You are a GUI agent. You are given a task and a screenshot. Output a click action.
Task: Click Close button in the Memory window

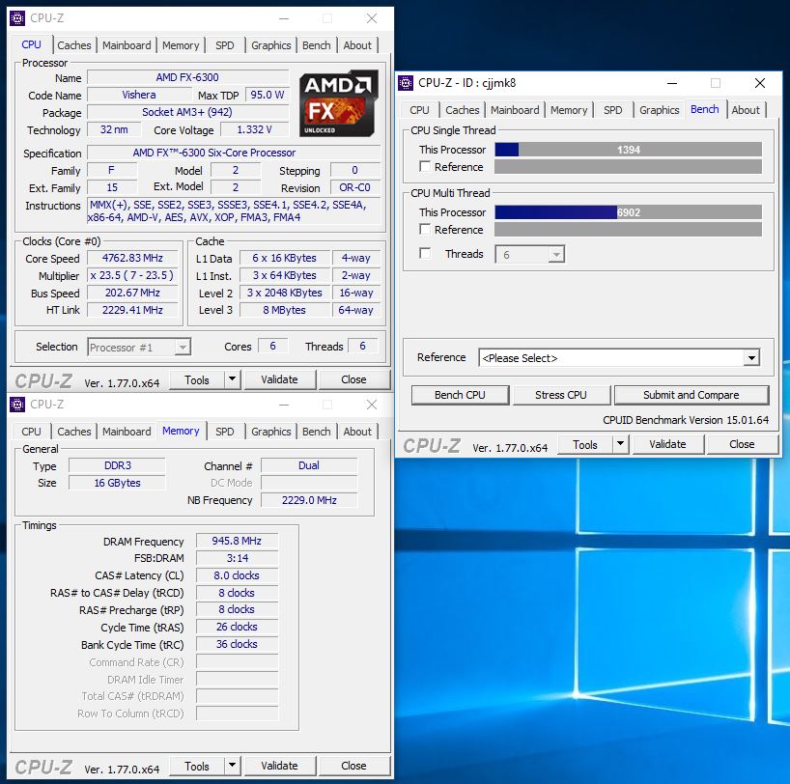point(353,766)
